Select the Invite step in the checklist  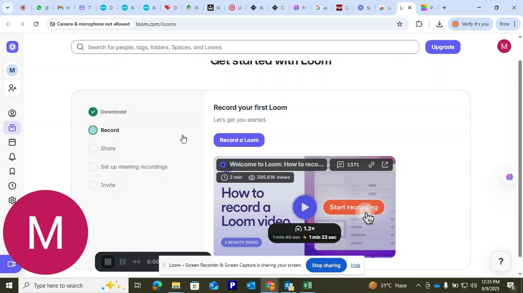pos(102,185)
